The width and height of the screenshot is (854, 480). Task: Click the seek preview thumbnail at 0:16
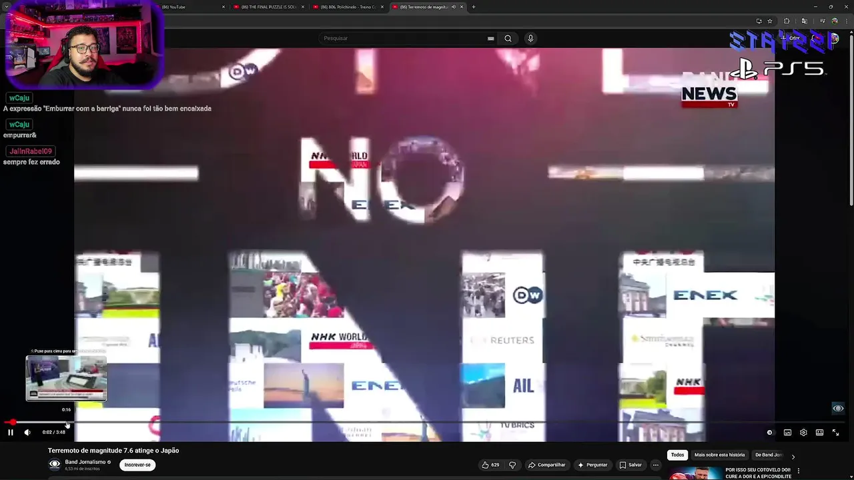click(x=66, y=379)
